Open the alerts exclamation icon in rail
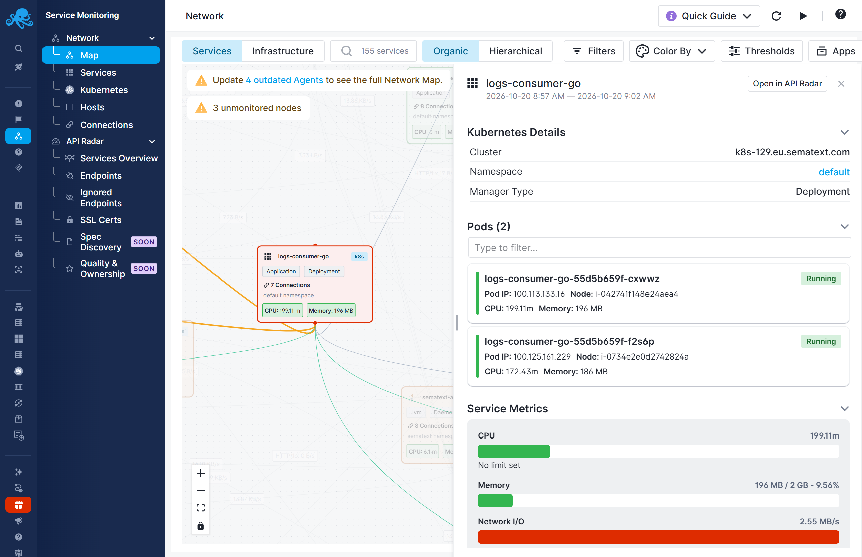The width and height of the screenshot is (862, 557). 18,104
